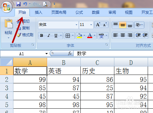Apply yellow fill color bucket
This screenshot has height=113, width=153.
coord(79,36)
